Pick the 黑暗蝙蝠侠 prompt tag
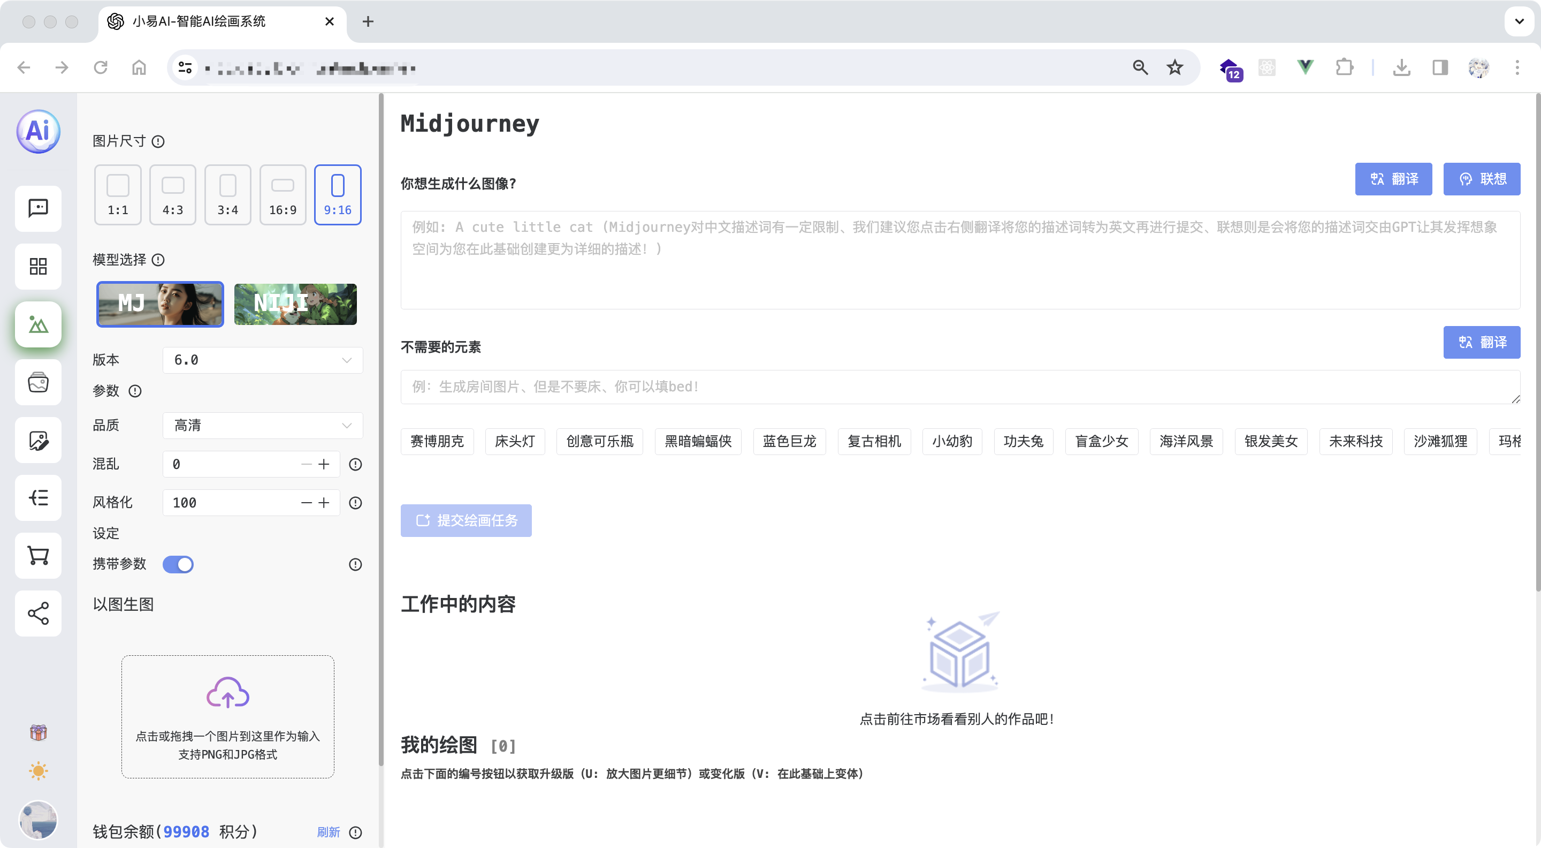Image resolution: width=1541 pixels, height=848 pixels. point(698,442)
